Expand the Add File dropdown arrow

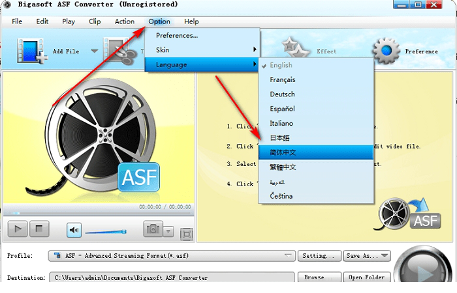[x=94, y=51]
